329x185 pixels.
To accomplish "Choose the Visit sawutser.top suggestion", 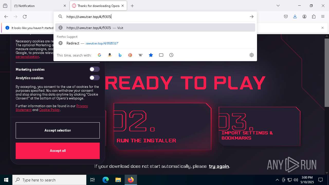I will 155,28.
